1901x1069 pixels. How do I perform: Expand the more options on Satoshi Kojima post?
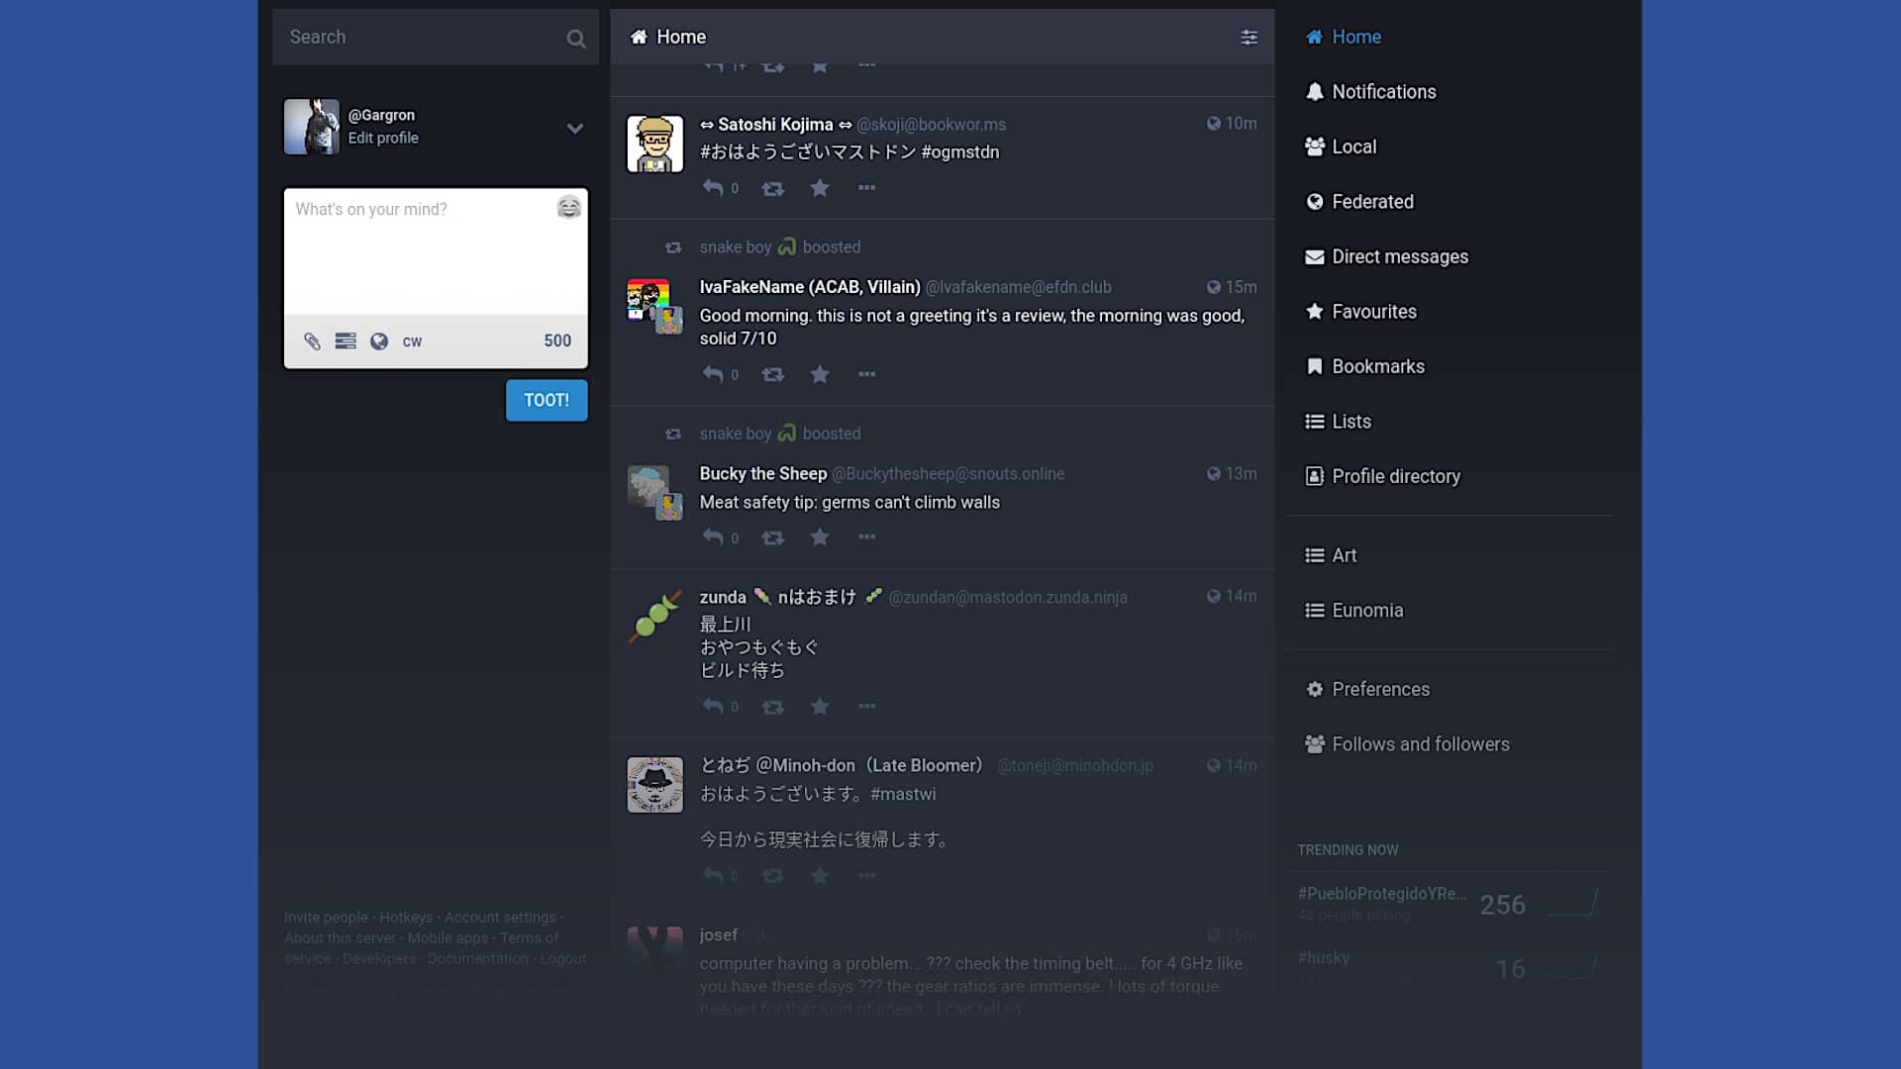(x=867, y=188)
